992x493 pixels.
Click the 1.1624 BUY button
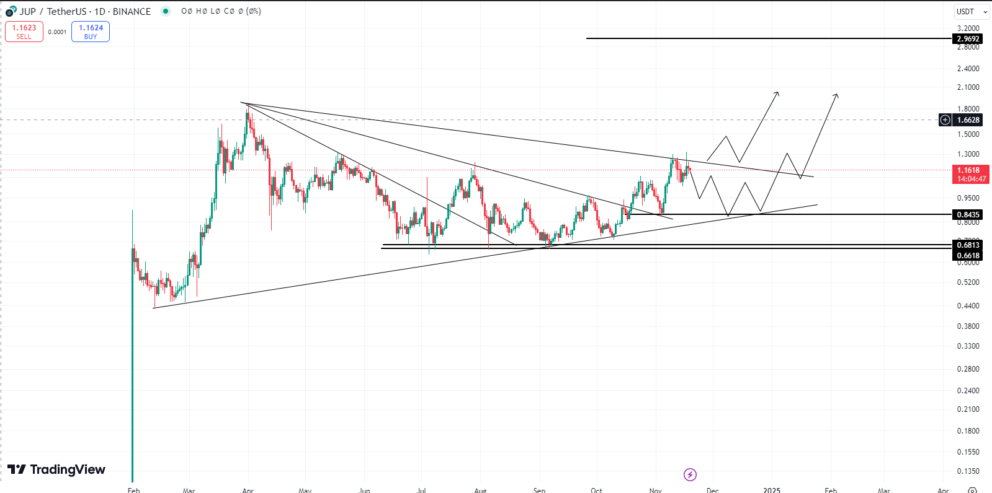(x=91, y=32)
